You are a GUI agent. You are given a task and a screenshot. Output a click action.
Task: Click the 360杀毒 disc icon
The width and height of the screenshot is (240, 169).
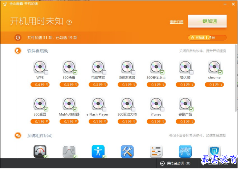69,67
